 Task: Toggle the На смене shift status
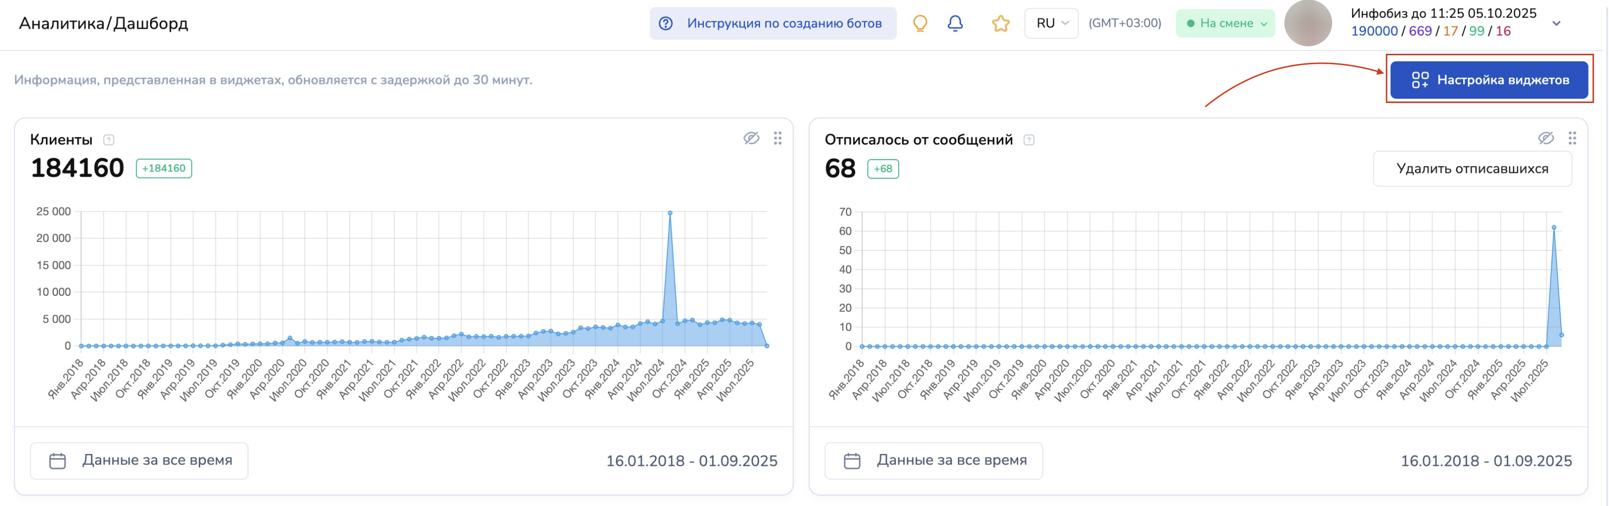1225,24
